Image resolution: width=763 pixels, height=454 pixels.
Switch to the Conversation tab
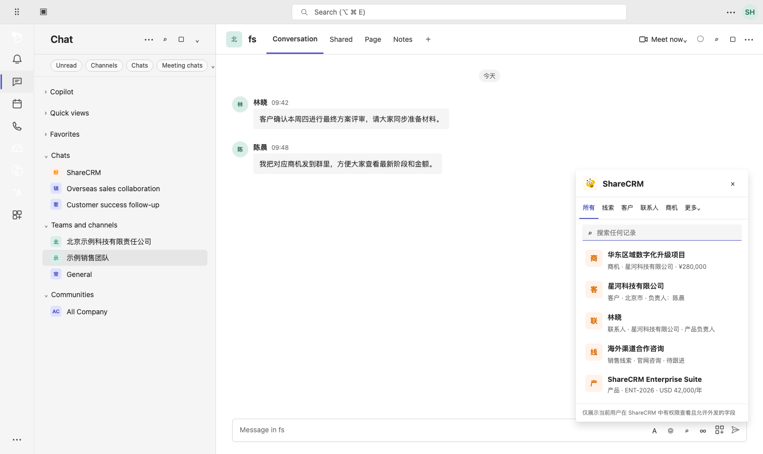point(295,39)
